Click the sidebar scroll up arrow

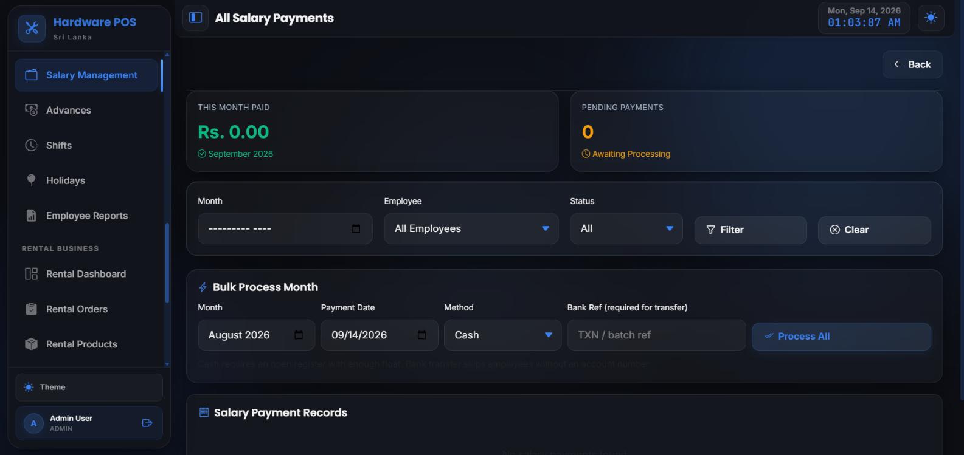167,55
